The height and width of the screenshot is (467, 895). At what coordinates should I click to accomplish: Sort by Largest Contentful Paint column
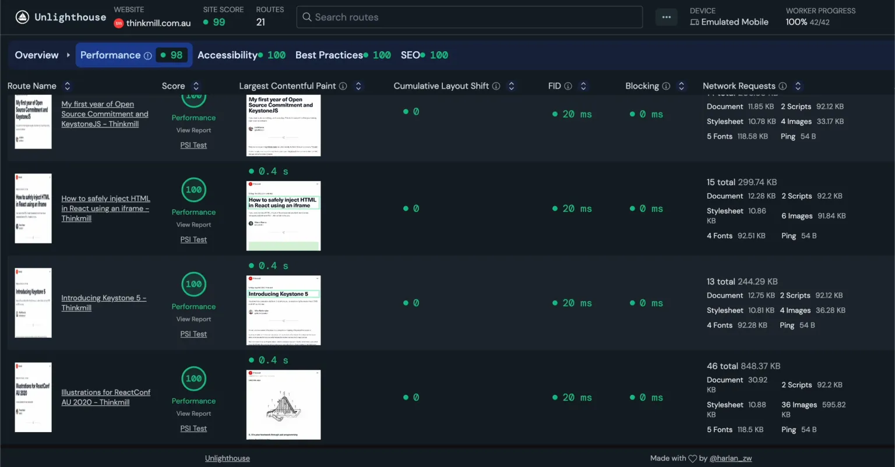click(358, 86)
